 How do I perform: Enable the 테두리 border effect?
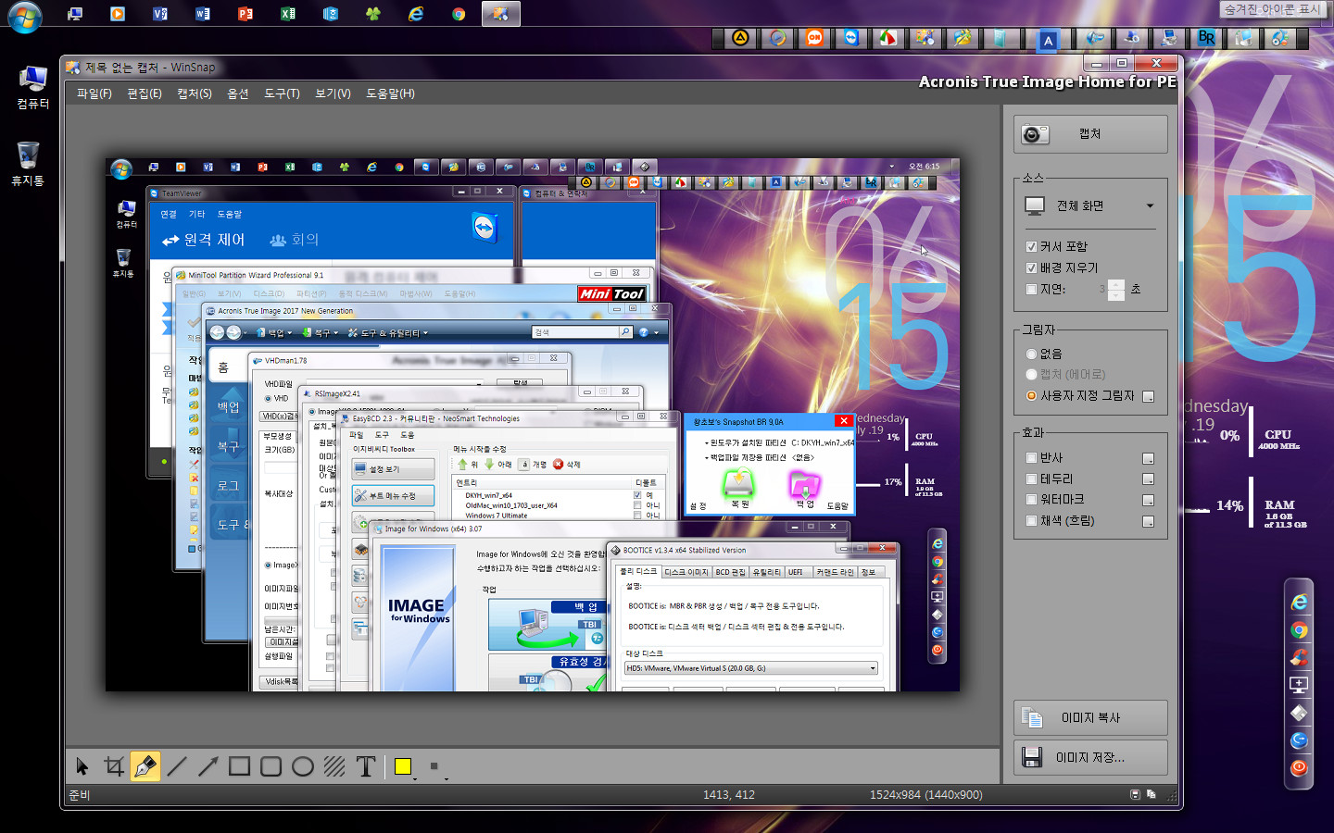(1031, 479)
